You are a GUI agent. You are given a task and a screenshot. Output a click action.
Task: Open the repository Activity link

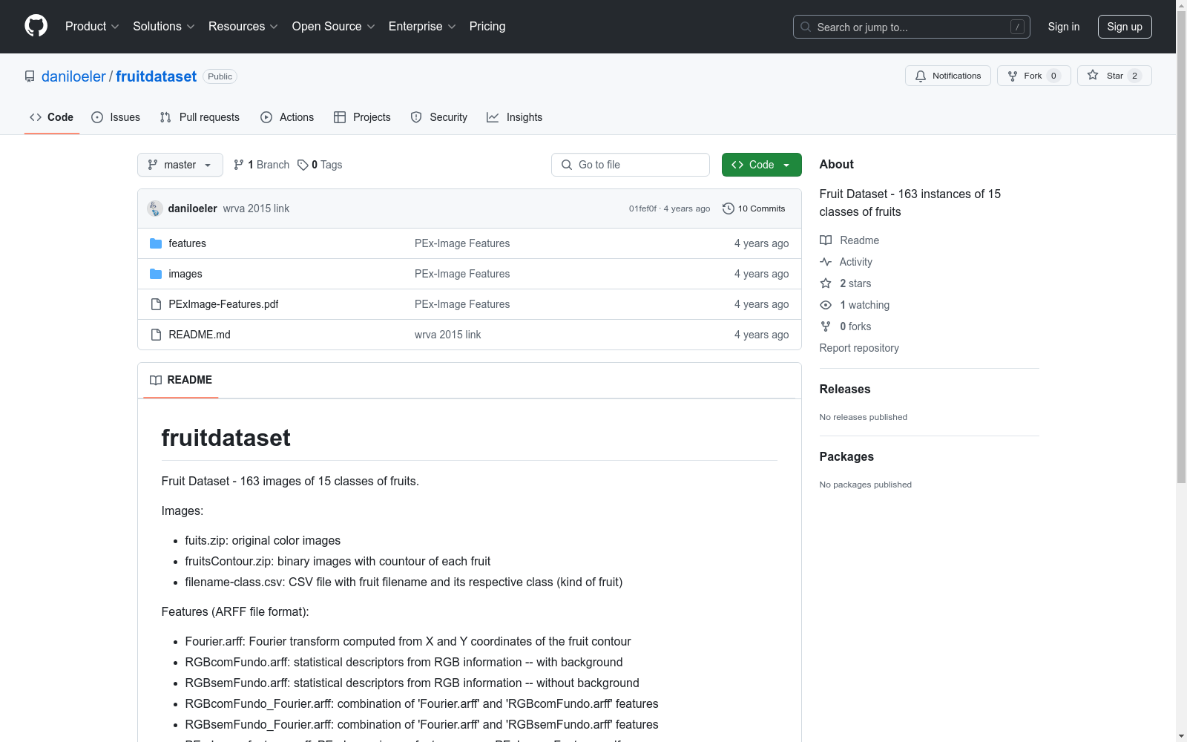point(846,262)
